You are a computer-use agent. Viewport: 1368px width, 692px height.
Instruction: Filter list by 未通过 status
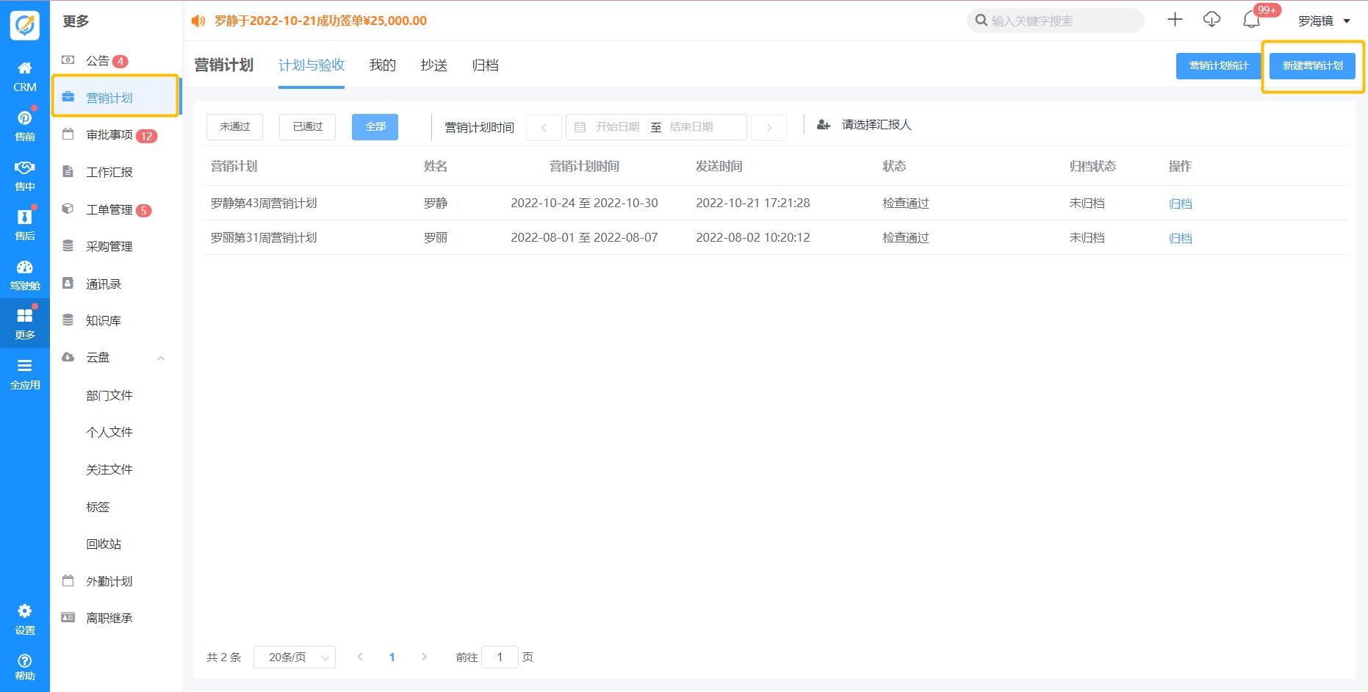[x=234, y=127]
